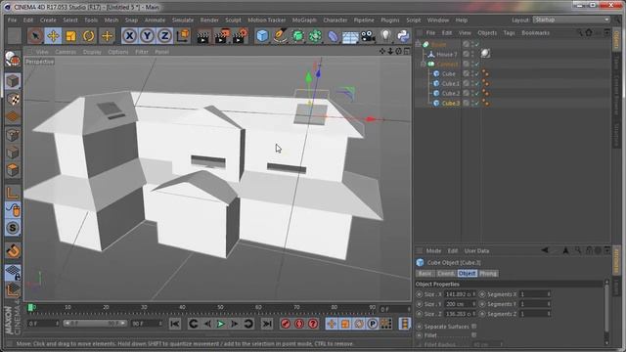Click the Segments Y input field
This screenshot has width=626, height=352.
535,304
